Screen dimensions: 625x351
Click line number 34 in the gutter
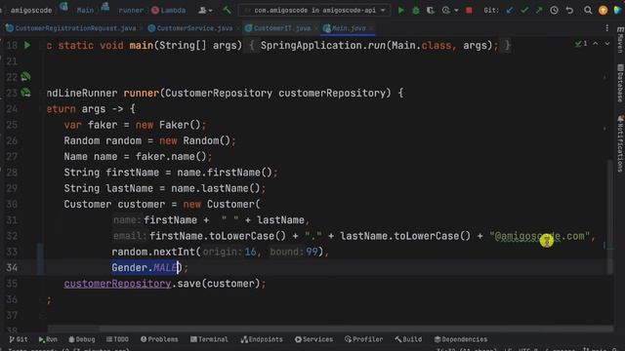[12, 267]
